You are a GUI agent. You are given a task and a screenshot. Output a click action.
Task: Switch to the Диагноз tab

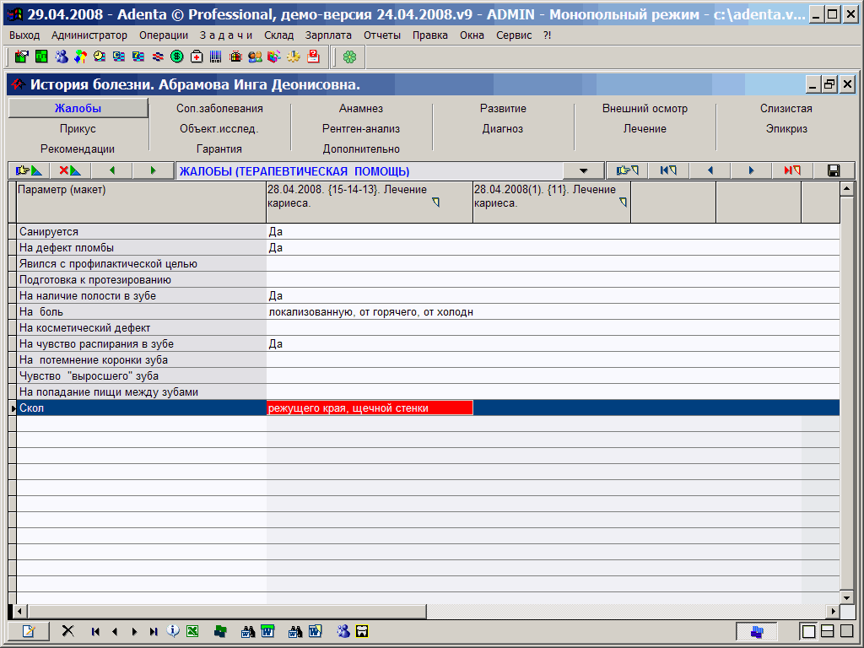click(x=503, y=129)
